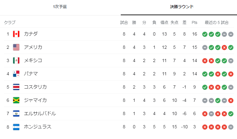Image resolution: width=237 pixels, height=139 pixels.
Task: Switch to the 1次予選 tab
Action: coord(60,6)
